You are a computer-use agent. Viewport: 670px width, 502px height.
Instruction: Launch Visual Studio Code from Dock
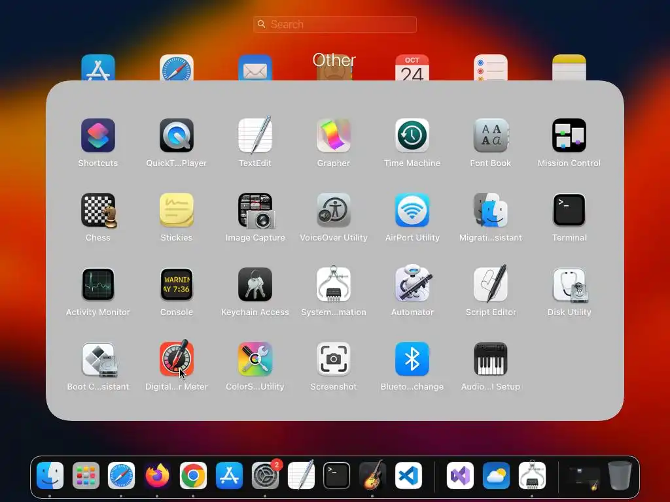[408, 476]
